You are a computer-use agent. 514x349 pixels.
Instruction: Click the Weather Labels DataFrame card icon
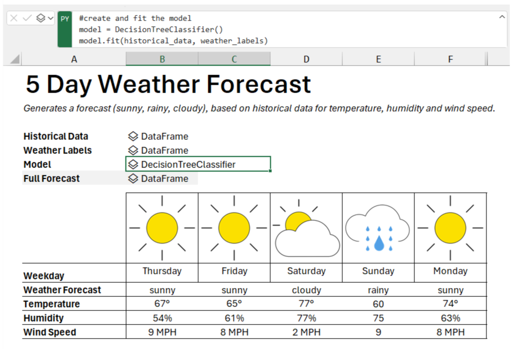click(x=133, y=150)
